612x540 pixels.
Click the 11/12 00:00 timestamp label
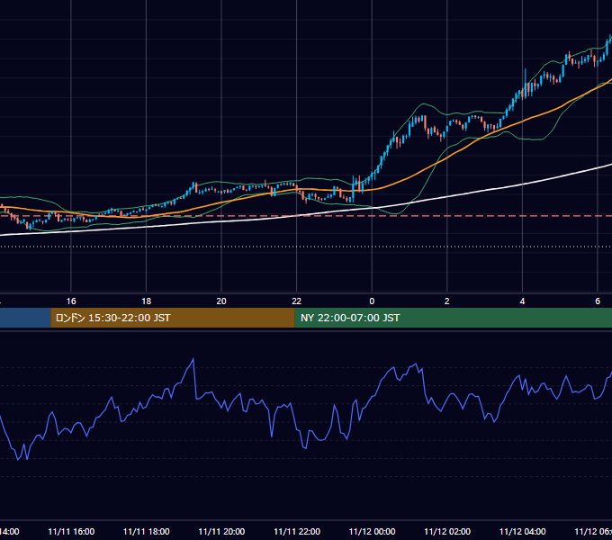click(372, 531)
